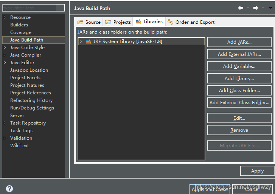Open the view menu triangle at top right
Screen dimensions: 275x194
(270, 8)
